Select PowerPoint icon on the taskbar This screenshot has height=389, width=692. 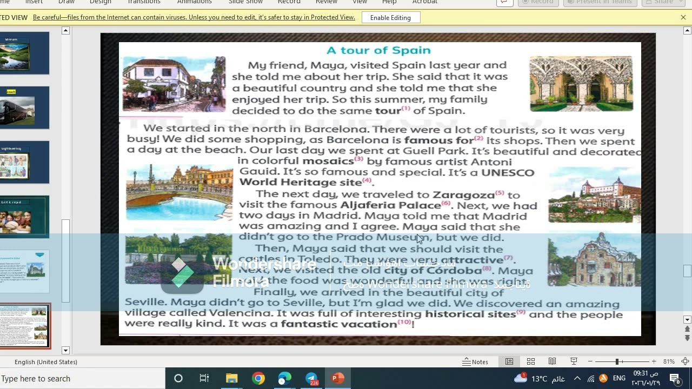point(338,378)
